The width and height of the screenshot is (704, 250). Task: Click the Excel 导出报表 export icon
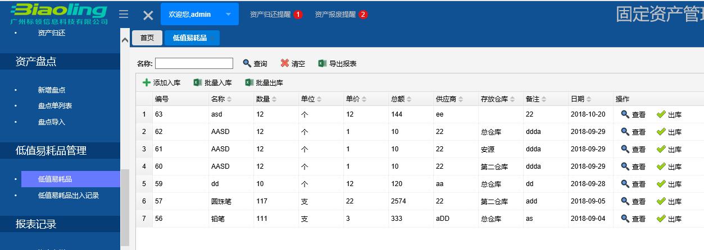click(323, 63)
